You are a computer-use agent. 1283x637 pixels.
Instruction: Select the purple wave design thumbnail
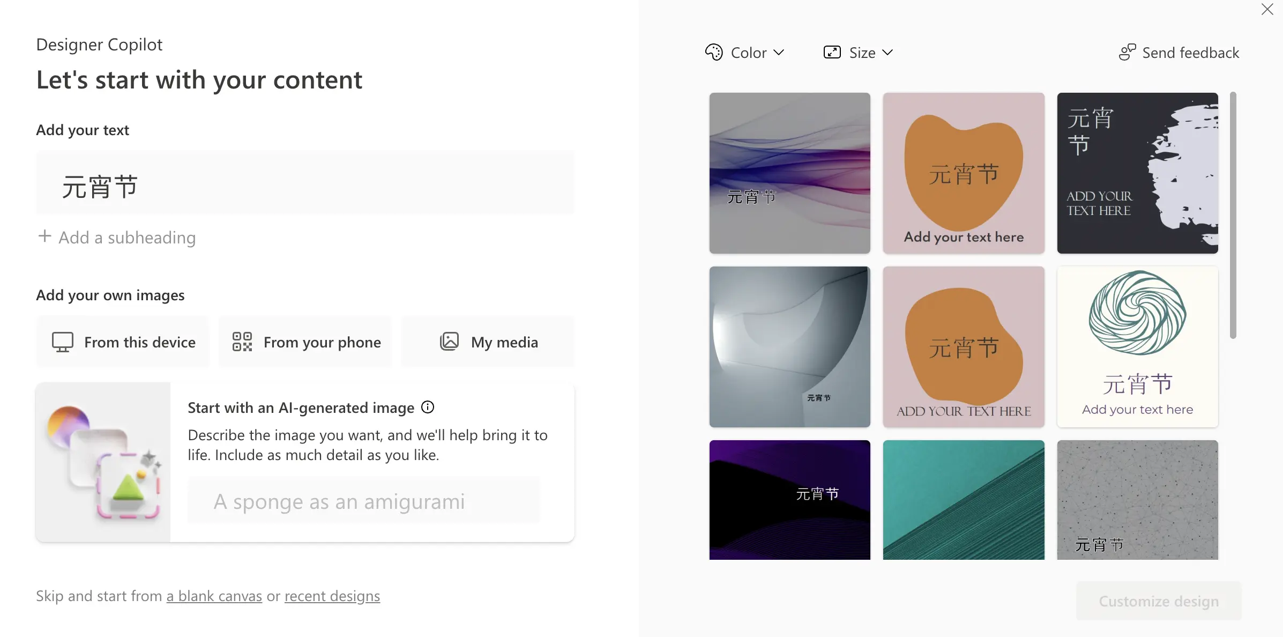790,173
